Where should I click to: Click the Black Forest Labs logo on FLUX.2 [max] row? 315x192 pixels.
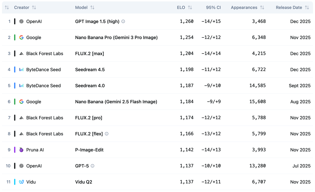coord(21,53)
